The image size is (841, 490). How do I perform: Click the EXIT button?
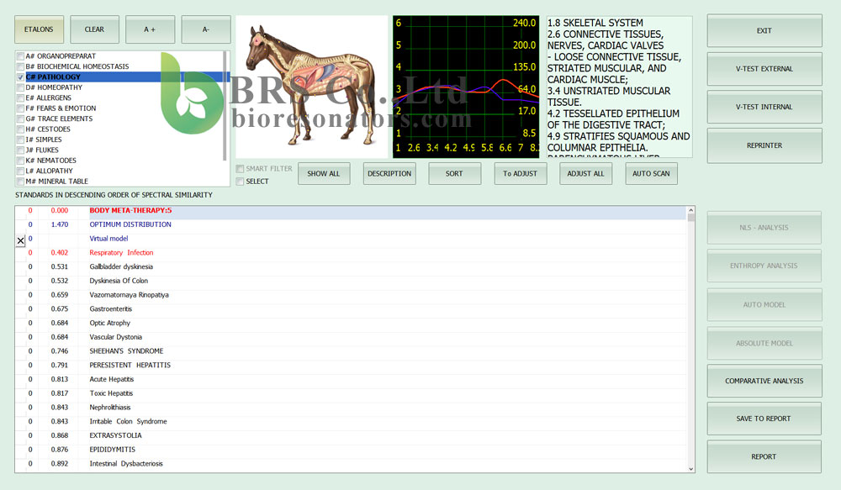[x=764, y=30]
